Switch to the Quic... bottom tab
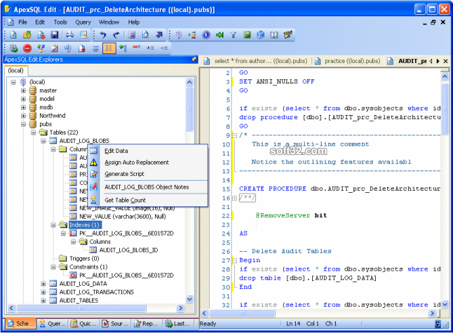The image size is (453, 333). [x=84, y=324]
